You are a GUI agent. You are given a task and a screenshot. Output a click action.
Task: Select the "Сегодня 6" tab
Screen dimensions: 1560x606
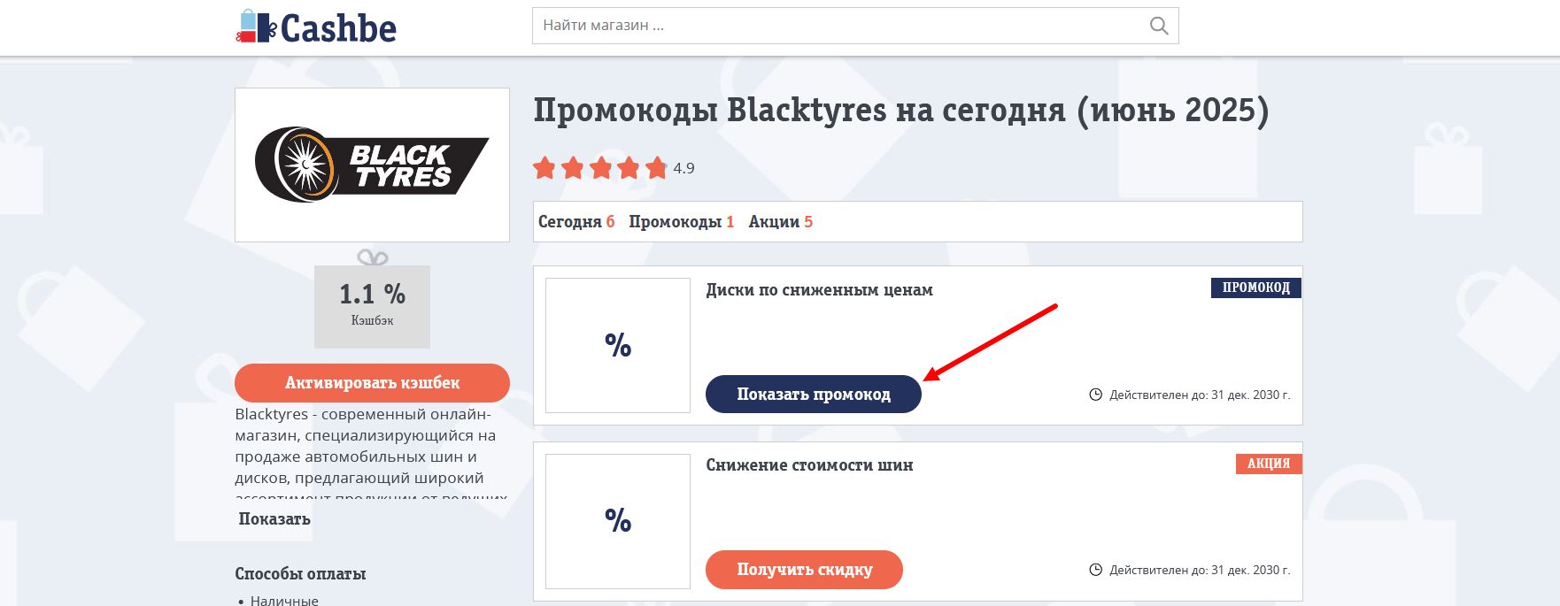(576, 222)
